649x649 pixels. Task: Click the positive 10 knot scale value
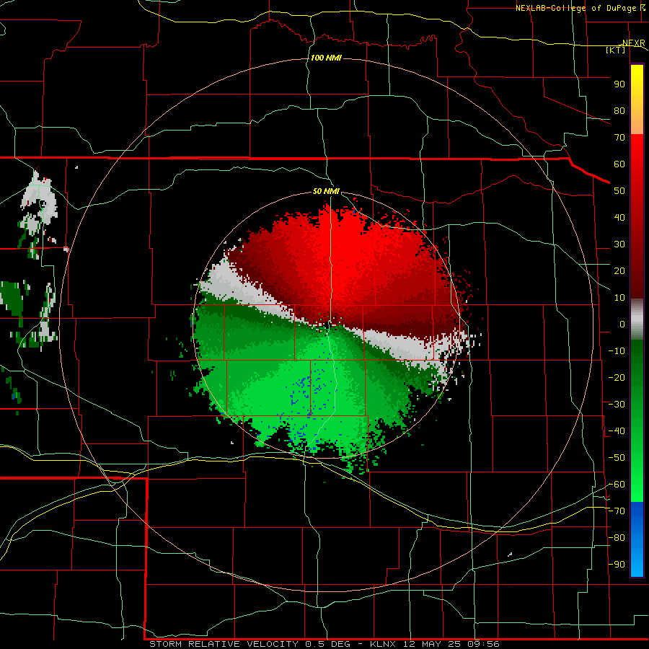coord(619,298)
